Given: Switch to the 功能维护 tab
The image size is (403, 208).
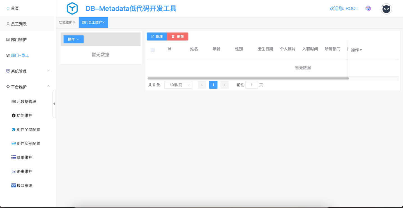Looking at the screenshot, I should pos(65,22).
